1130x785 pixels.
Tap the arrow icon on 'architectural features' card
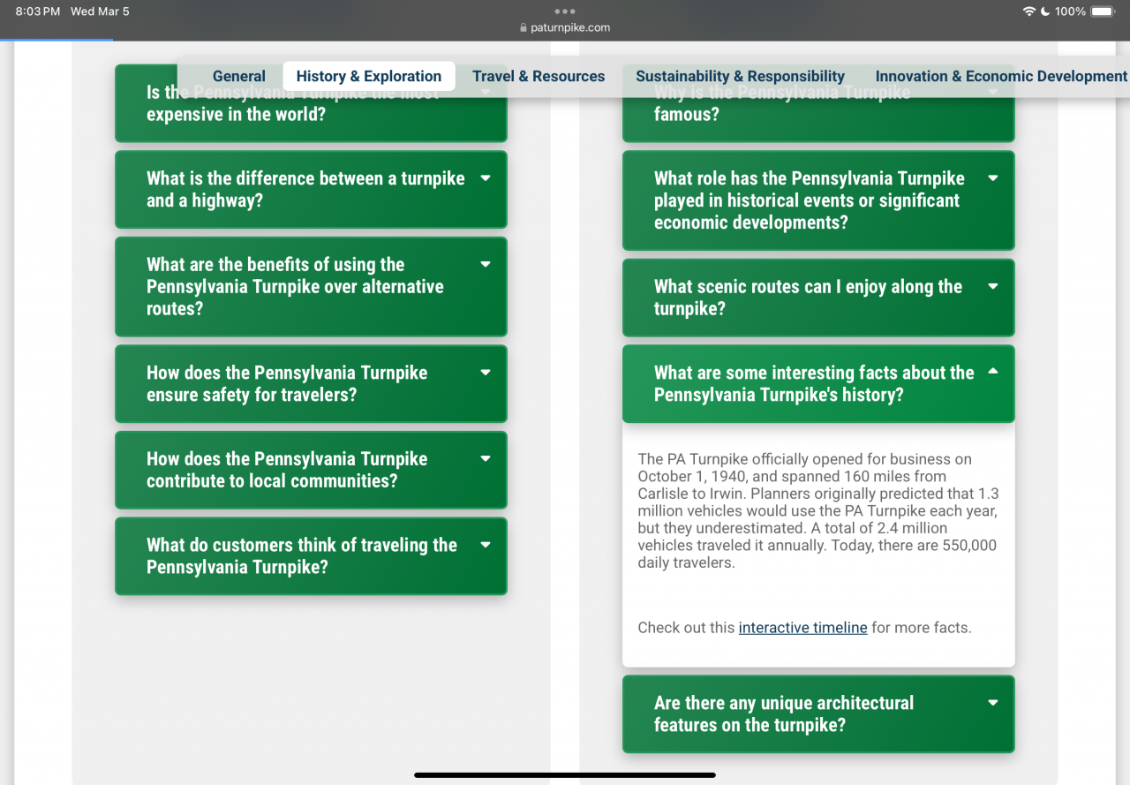tap(993, 703)
